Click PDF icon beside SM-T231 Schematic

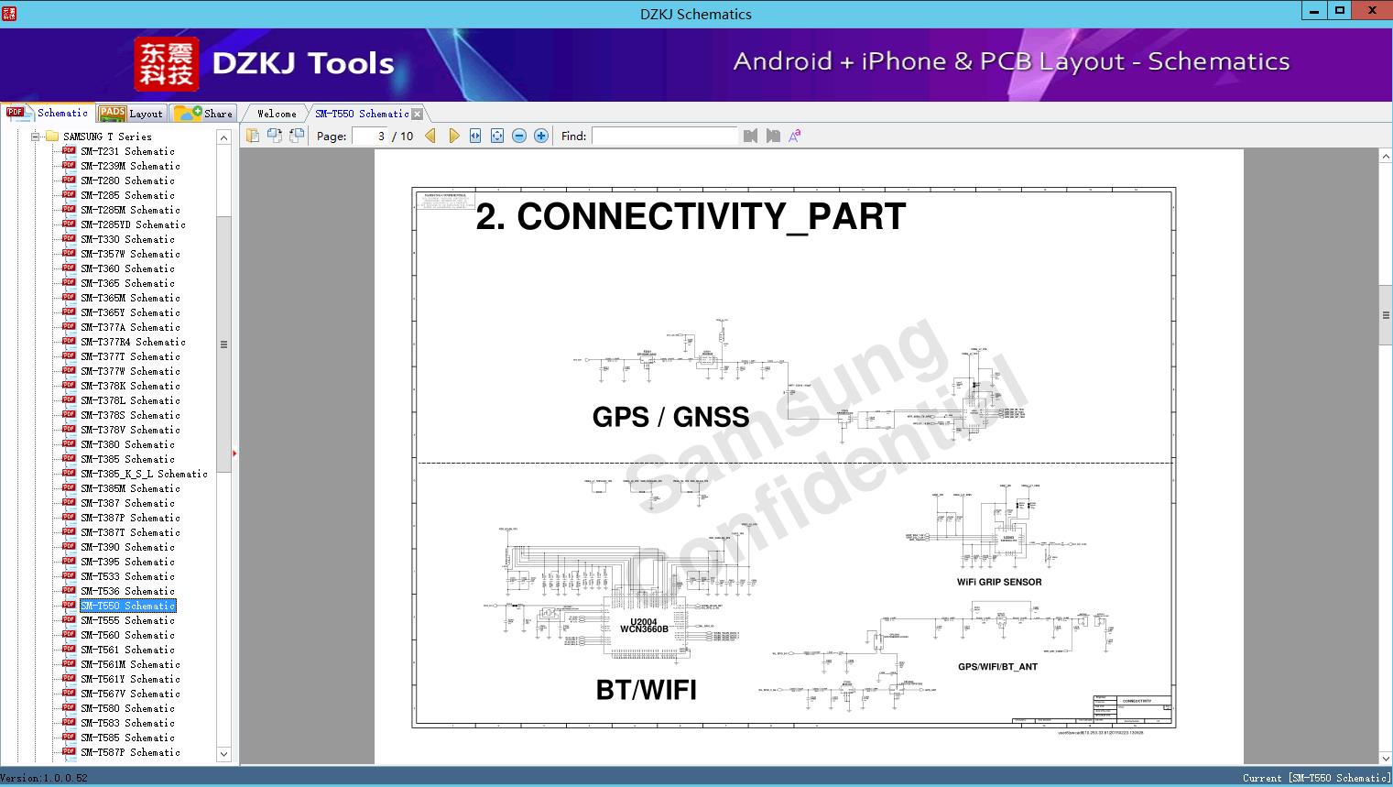click(x=69, y=151)
